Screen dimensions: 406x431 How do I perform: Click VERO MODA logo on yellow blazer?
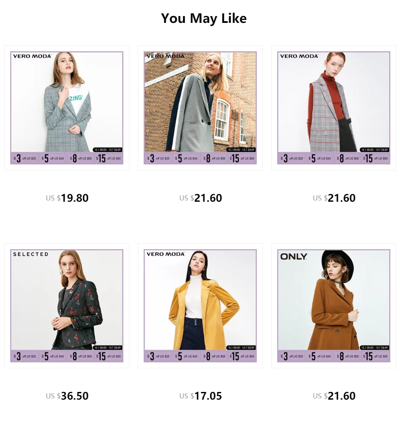[x=166, y=254]
